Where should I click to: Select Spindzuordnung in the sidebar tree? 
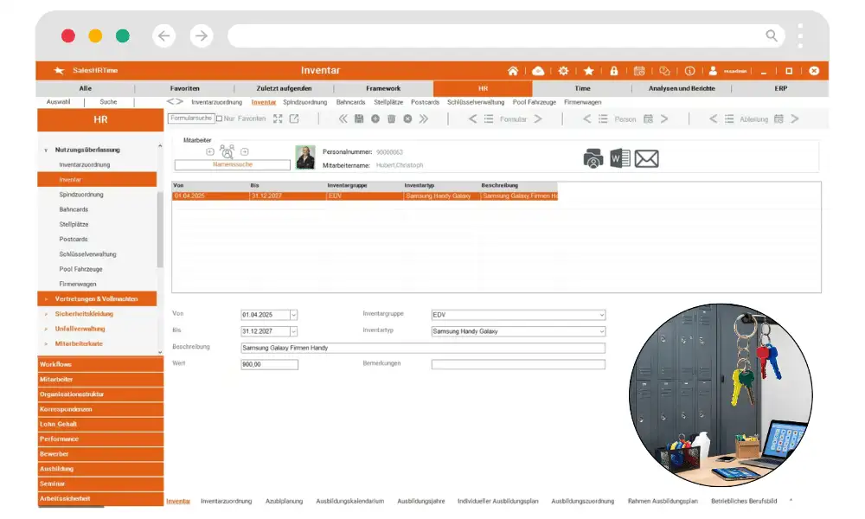point(81,195)
